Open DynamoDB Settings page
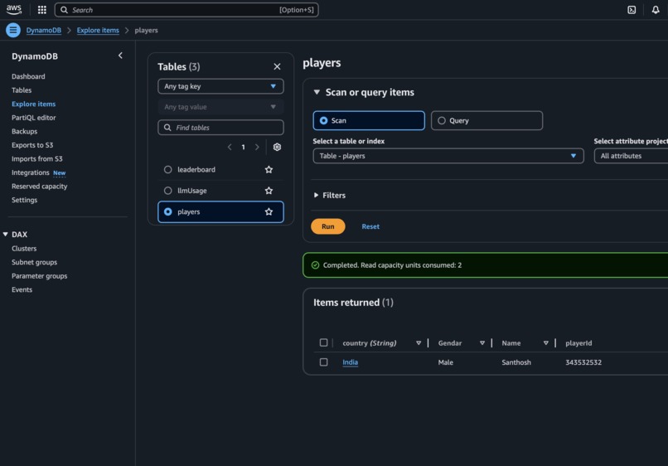 click(24, 200)
